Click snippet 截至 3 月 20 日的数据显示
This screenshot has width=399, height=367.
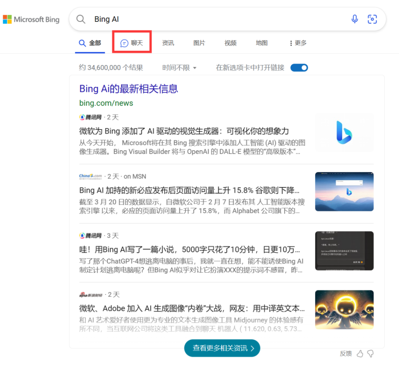click(192, 206)
